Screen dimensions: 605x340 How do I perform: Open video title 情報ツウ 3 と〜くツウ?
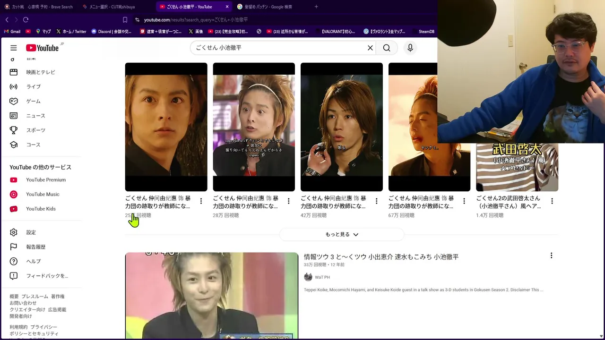(x=381, y=257)
